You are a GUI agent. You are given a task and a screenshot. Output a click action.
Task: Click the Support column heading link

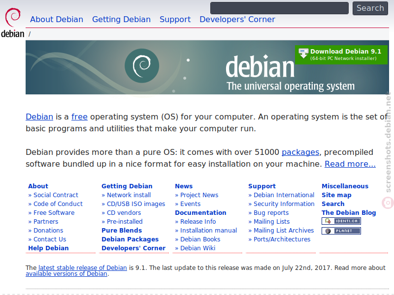pos(262,186)
